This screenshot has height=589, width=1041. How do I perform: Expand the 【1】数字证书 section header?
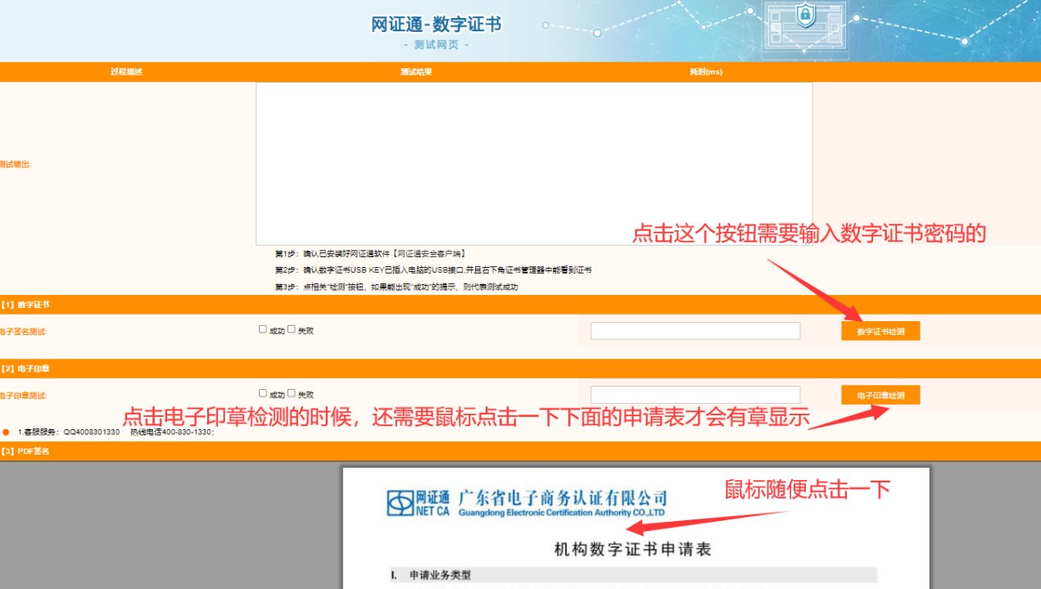(x=25, y=304)
